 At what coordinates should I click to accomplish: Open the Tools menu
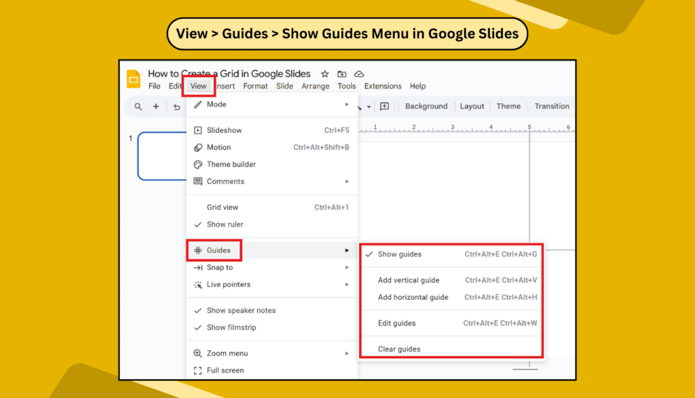pos(347,86)
